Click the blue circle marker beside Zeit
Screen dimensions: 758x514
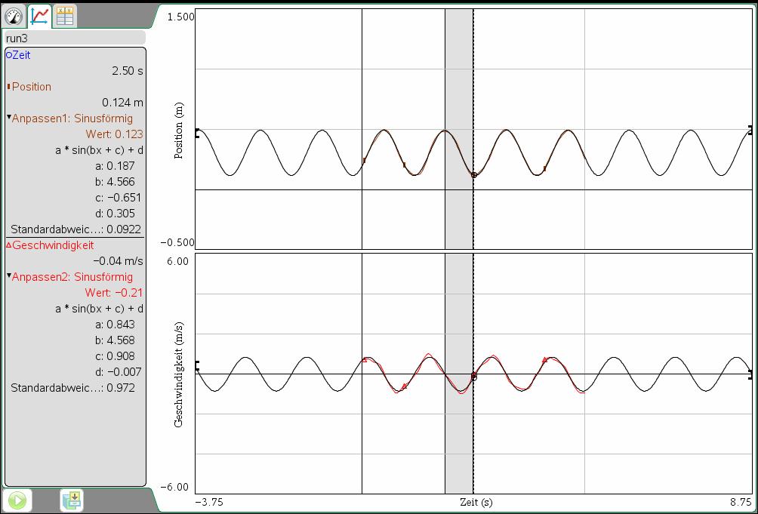(x=9, y=55)
